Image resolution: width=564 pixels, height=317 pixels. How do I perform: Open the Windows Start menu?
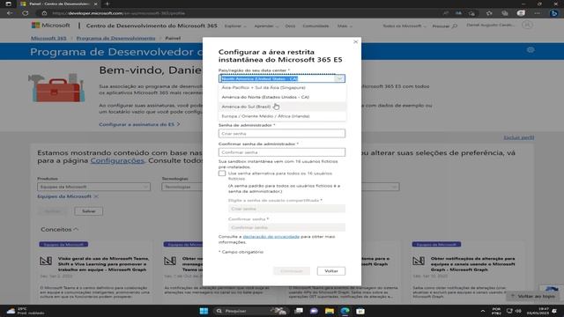click(x=204, y=311)
